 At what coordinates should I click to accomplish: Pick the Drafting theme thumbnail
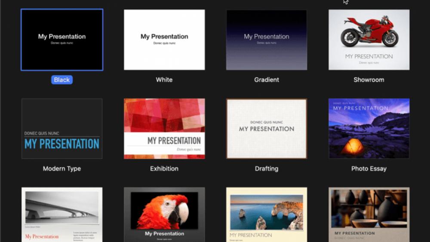[x=267, y=129]
